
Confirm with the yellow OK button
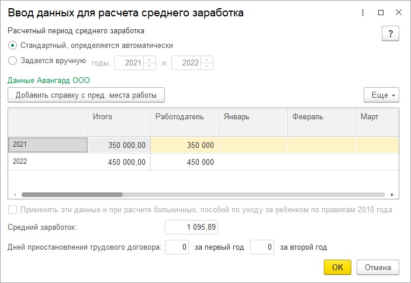[x=337, y=267]
